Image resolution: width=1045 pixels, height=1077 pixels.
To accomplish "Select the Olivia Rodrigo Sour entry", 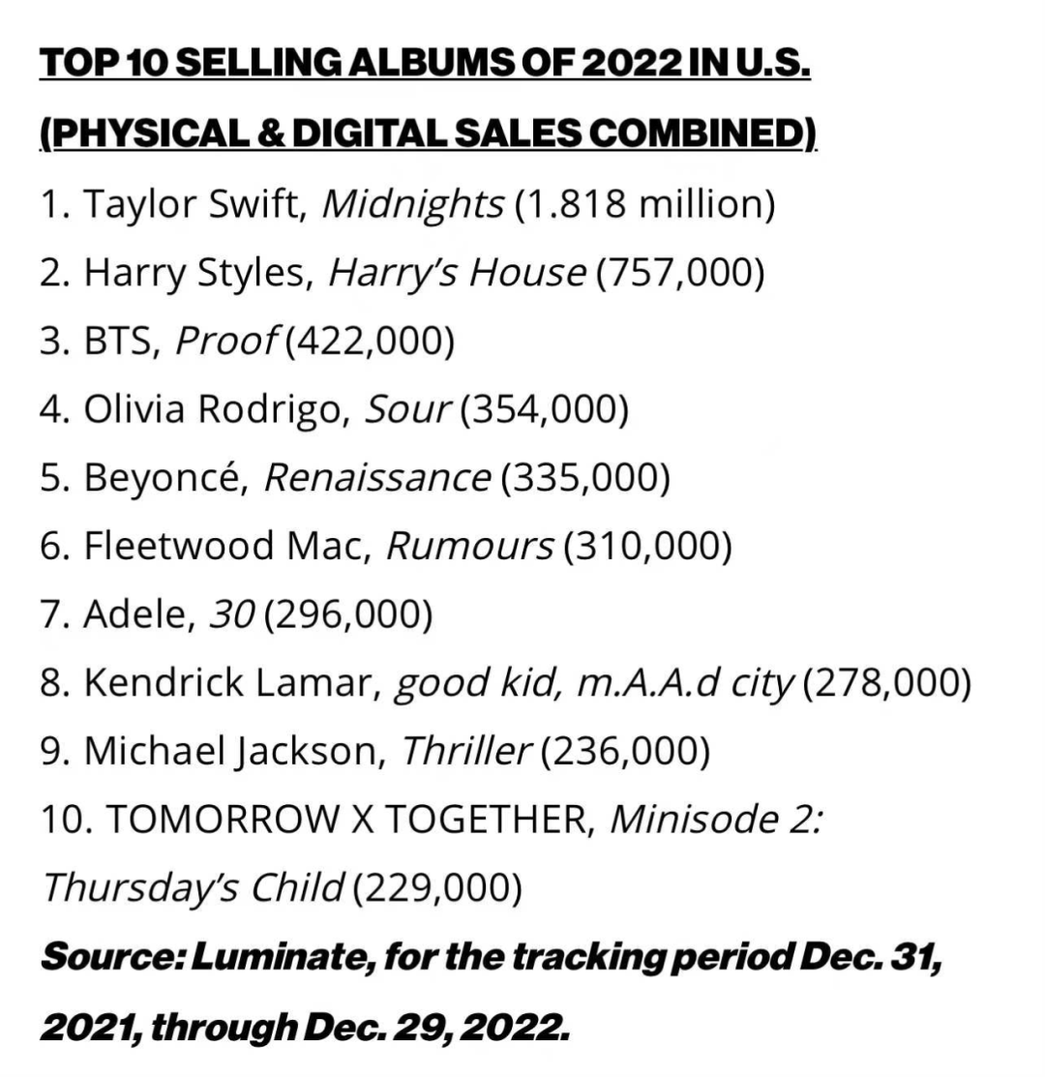I will point(334,409).
